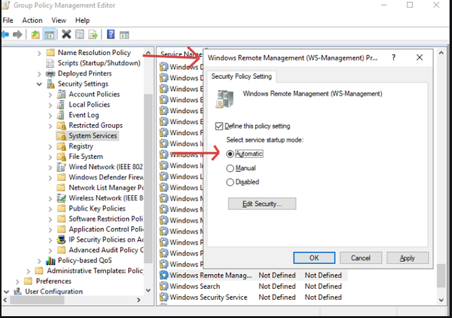Toggle the Show/Hide Console Tree icon
Screen dimensions: 452x318
coord(49,35)
